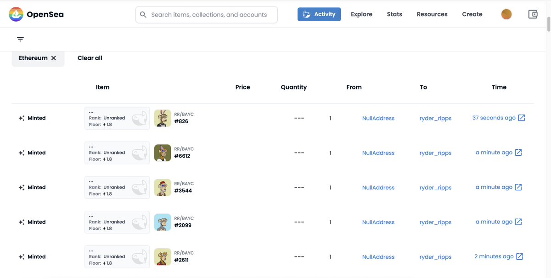Open NullAddress in the #3544 row
This screenshot has width=551, height=278.
click(x=378, y=187)
